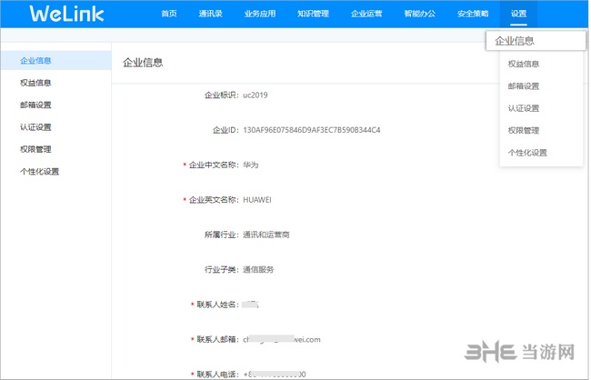Click the 企业ID value string
The image size is (591, 380).
pyautogui.click(x=312, y=130)
